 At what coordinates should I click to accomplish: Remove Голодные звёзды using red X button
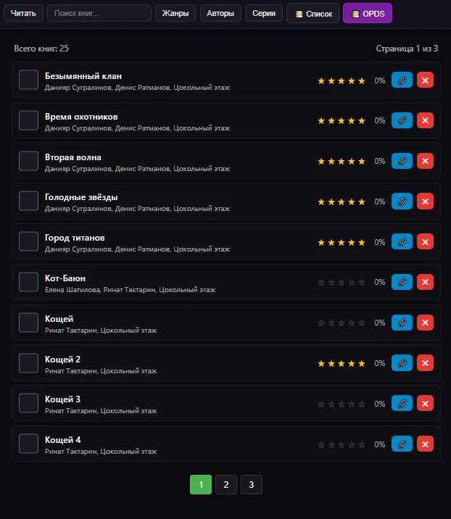point(425,202)
